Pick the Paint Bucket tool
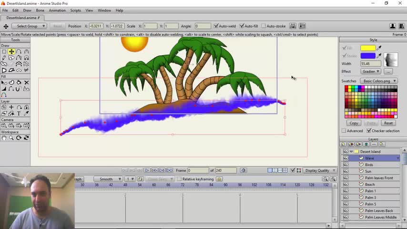Screen dimensions: 407x229 coord(19,83)
